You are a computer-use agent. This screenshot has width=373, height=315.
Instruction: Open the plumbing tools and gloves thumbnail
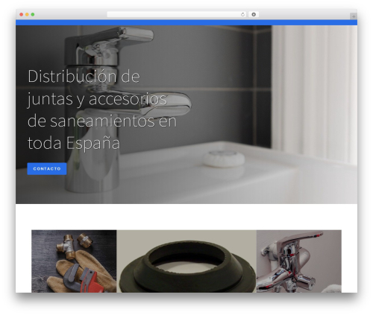coord(74,261)
